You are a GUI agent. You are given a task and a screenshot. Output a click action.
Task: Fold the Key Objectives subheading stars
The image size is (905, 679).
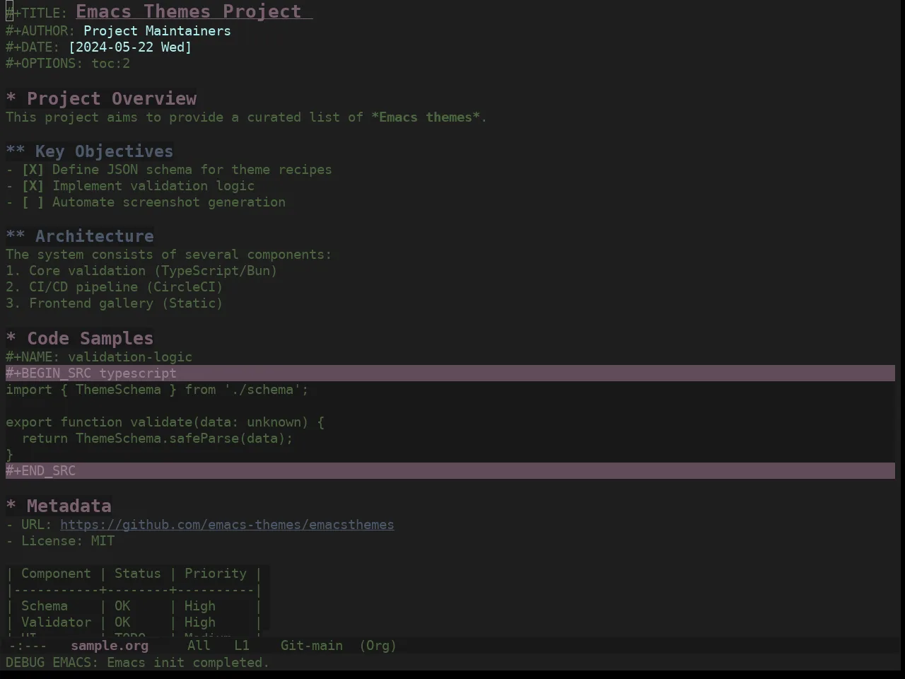(16, 151)
